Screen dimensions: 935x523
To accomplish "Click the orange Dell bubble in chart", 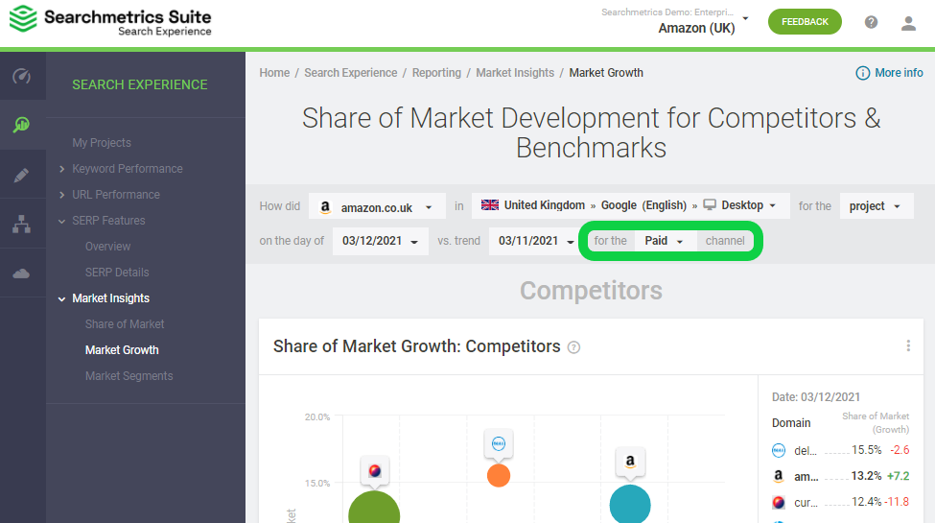I will pyautogui.click(x=499, y=476).
